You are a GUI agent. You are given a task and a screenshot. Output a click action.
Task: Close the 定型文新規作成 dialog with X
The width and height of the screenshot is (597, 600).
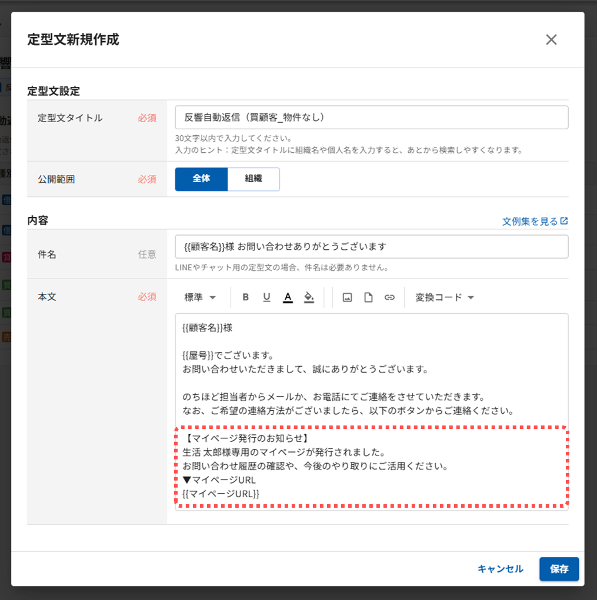[x=551, y=39]
